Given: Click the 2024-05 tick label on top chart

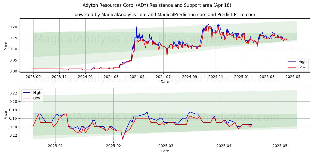Looking at the screenshot, I should coord(137,77).
